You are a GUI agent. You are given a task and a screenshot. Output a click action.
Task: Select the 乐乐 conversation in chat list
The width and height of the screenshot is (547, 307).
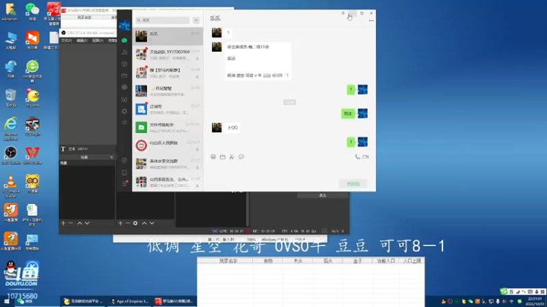168,36
